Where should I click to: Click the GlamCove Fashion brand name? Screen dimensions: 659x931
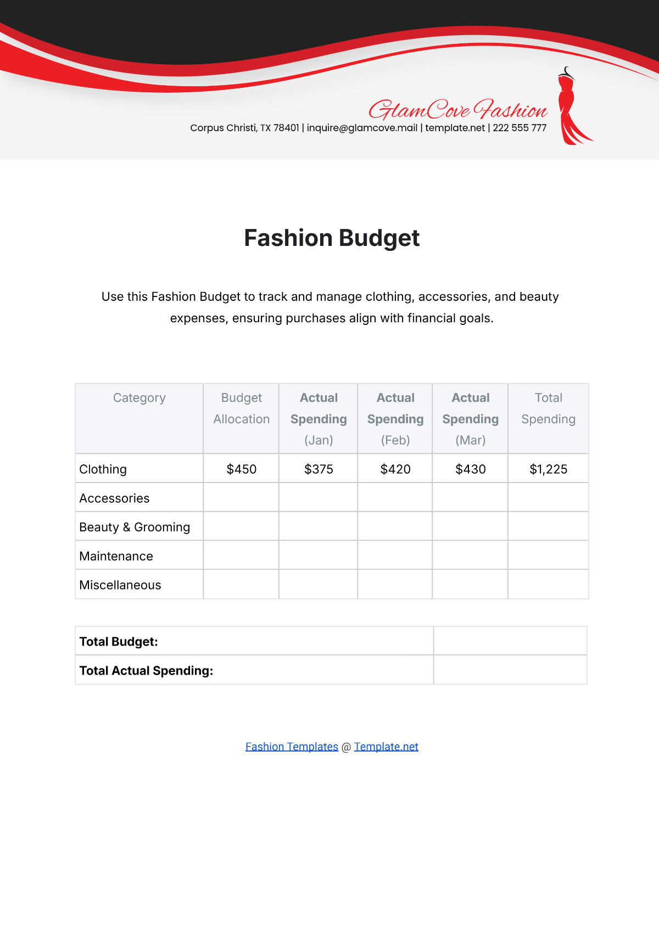[457, 110]
